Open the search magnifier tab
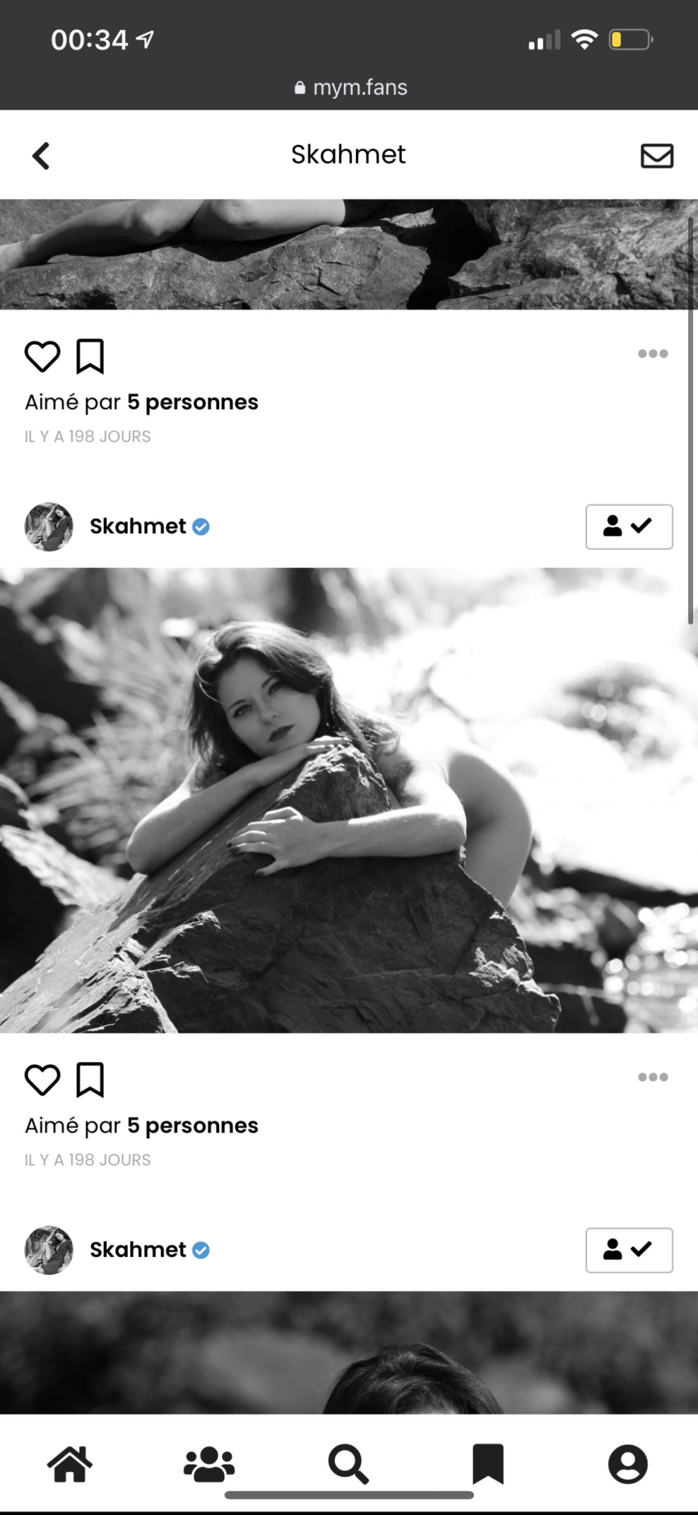 point(348,1463)
